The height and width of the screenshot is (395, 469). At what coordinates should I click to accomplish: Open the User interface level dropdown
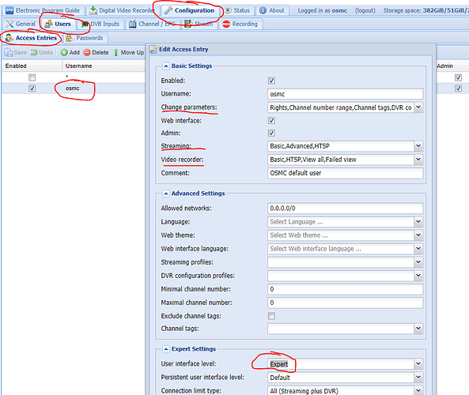418,364
